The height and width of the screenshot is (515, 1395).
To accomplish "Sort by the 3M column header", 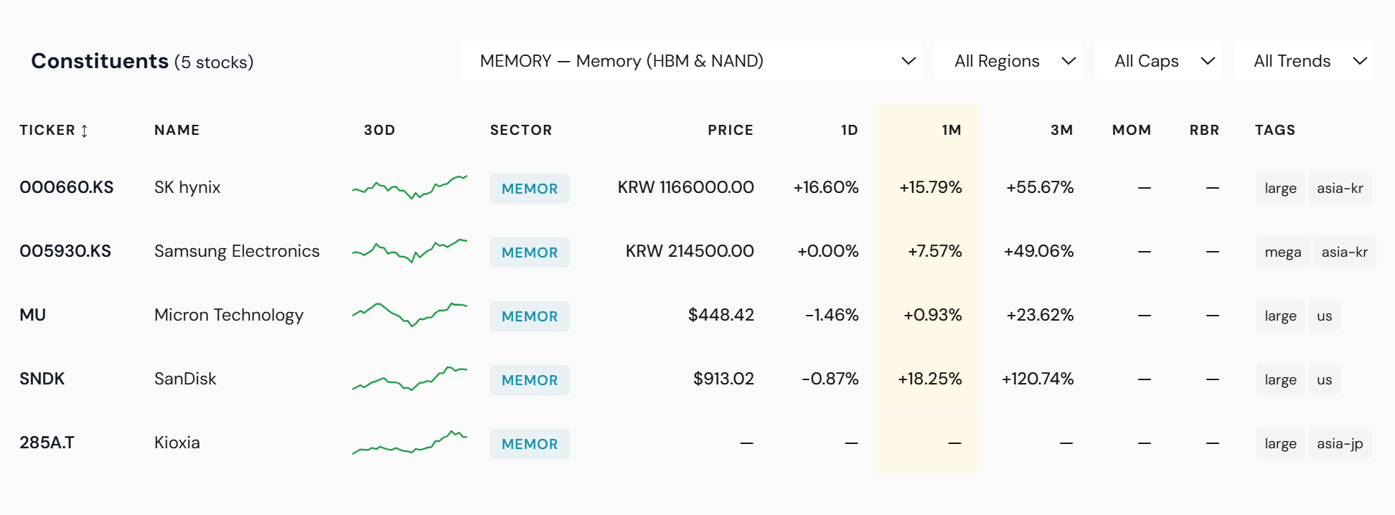I will click(x=1062, y=130).
